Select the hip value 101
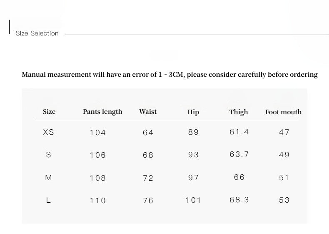The height and width of the screenshot is (234, 329). [x=193, y=200]
